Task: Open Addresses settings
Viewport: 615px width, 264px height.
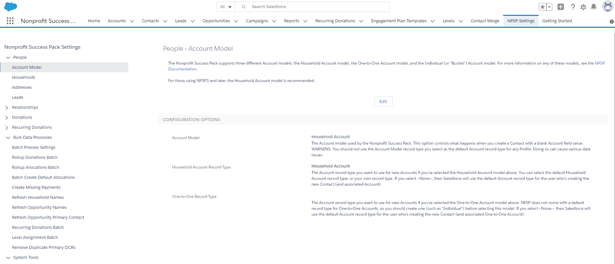Action: coord(22,87)
